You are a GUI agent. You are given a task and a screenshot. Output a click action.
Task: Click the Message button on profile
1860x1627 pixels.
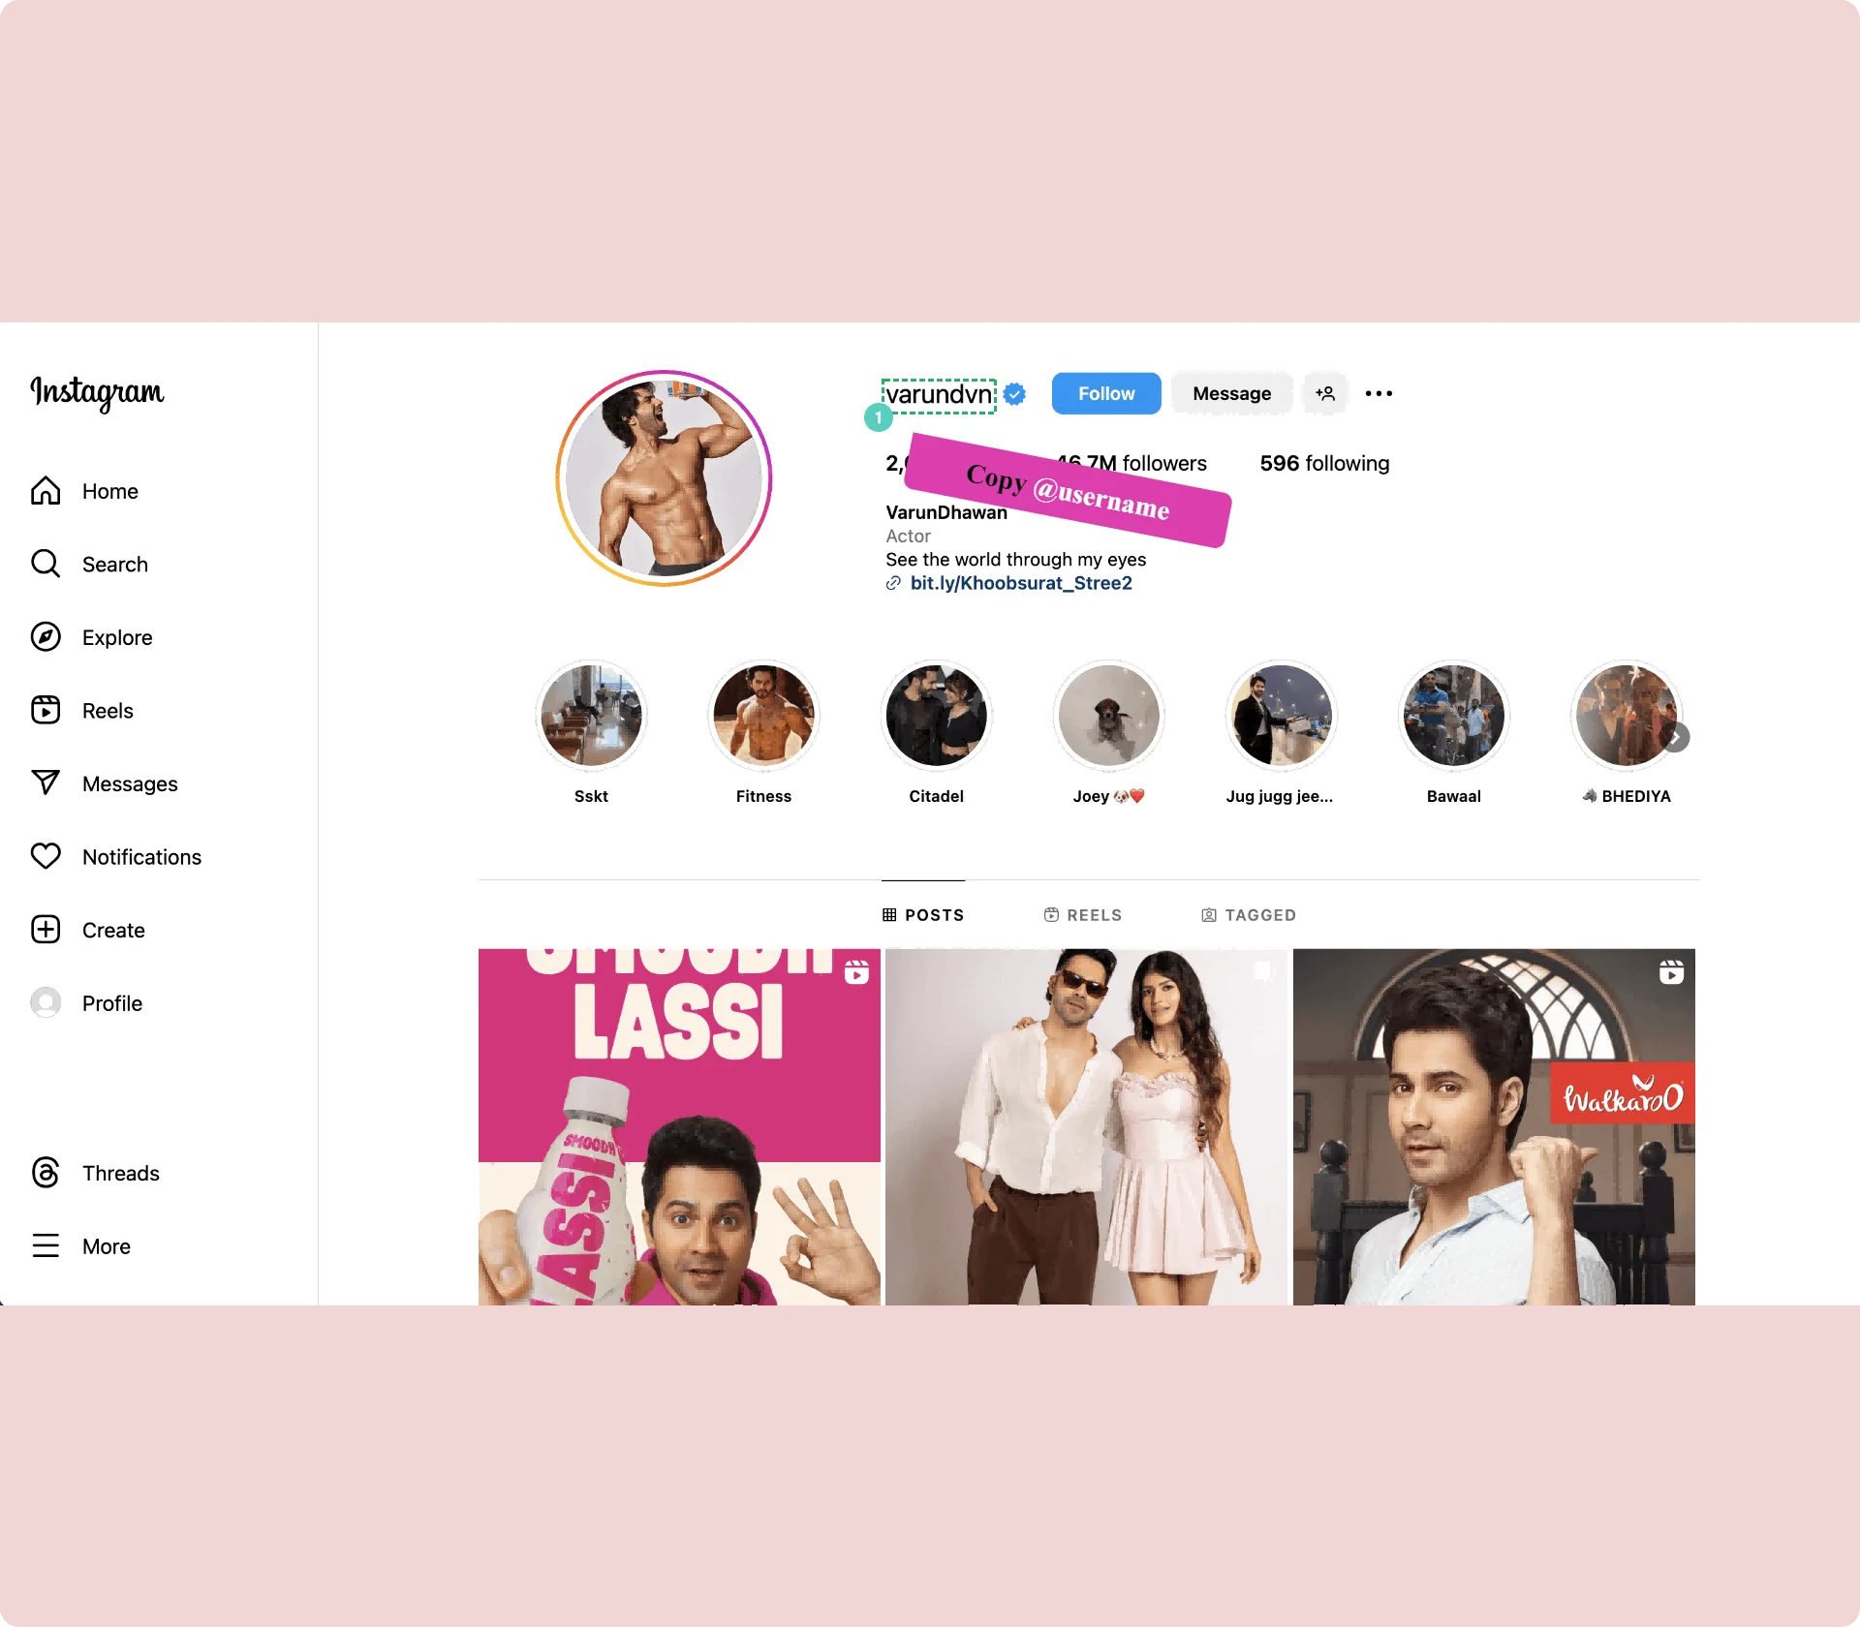point(1230,394)
